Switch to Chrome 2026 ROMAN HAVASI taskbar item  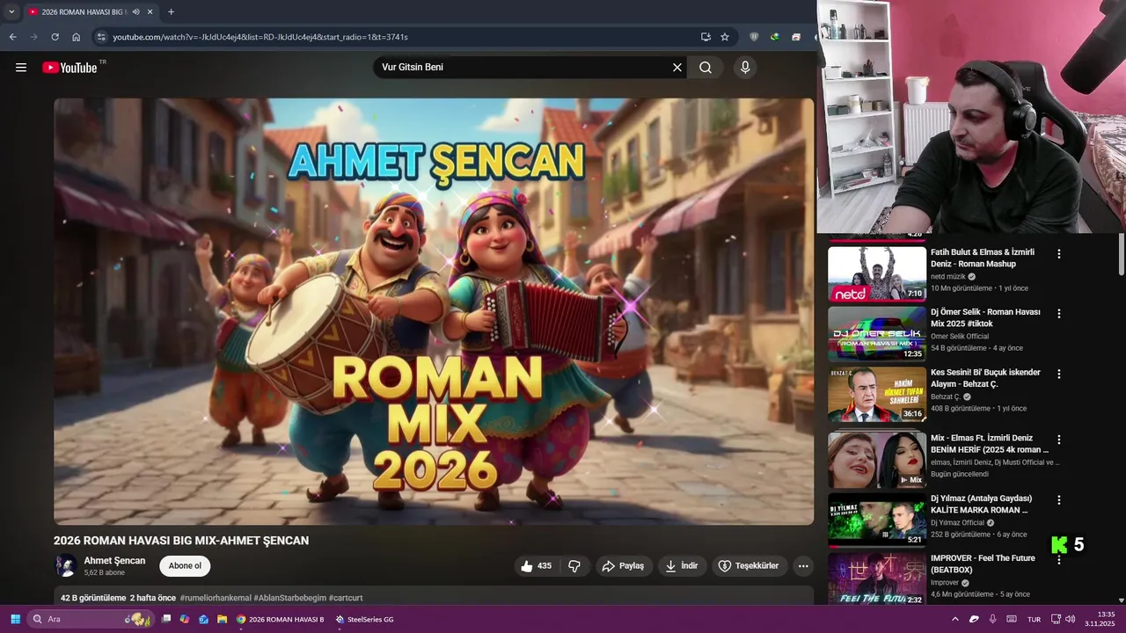tap(281, 619)
